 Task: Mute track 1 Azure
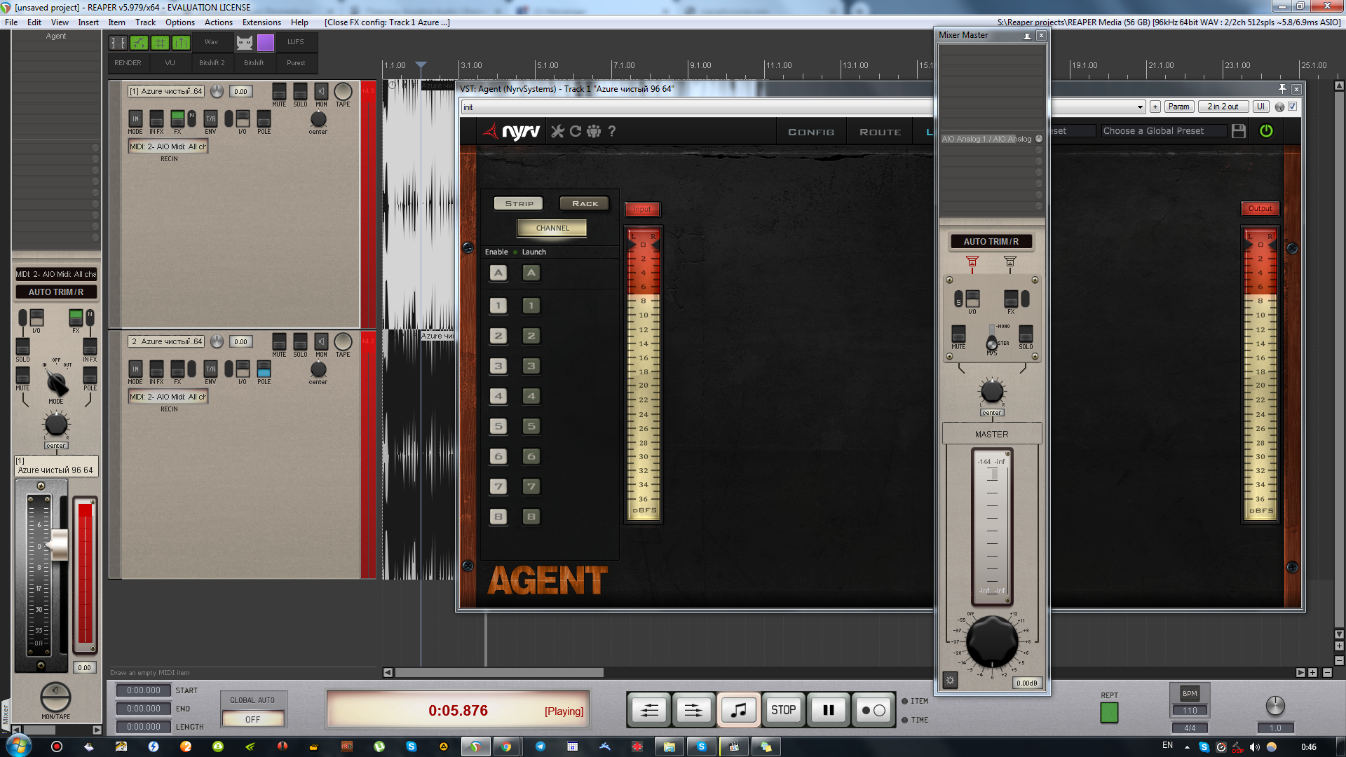pyautogui.click(x=279, y=91)
